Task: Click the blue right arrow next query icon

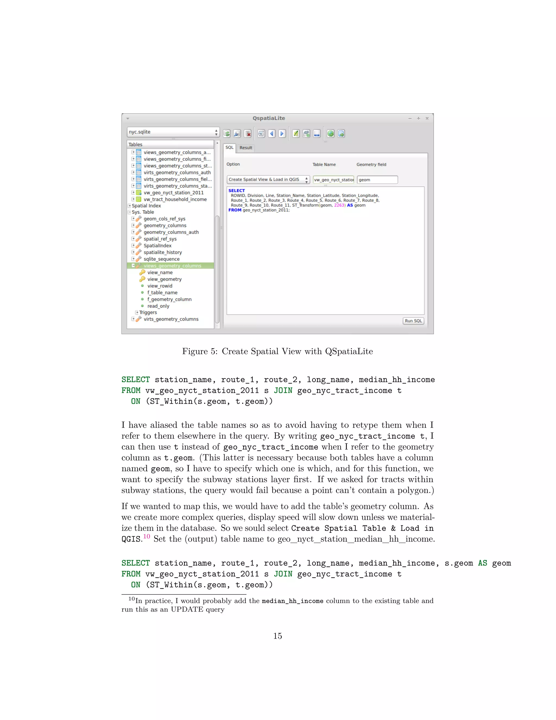Action: [282, 133]
